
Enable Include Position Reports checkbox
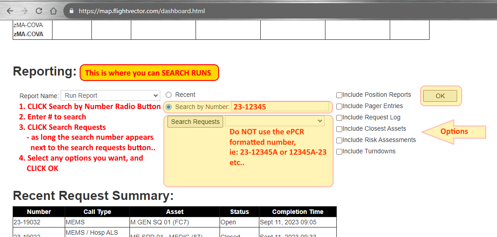click(x=339, y=95)
